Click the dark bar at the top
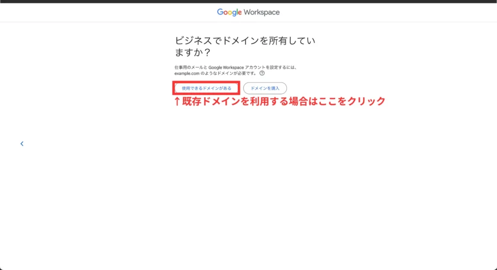Viewport: 497px width, 270px height. pos(248,1)
